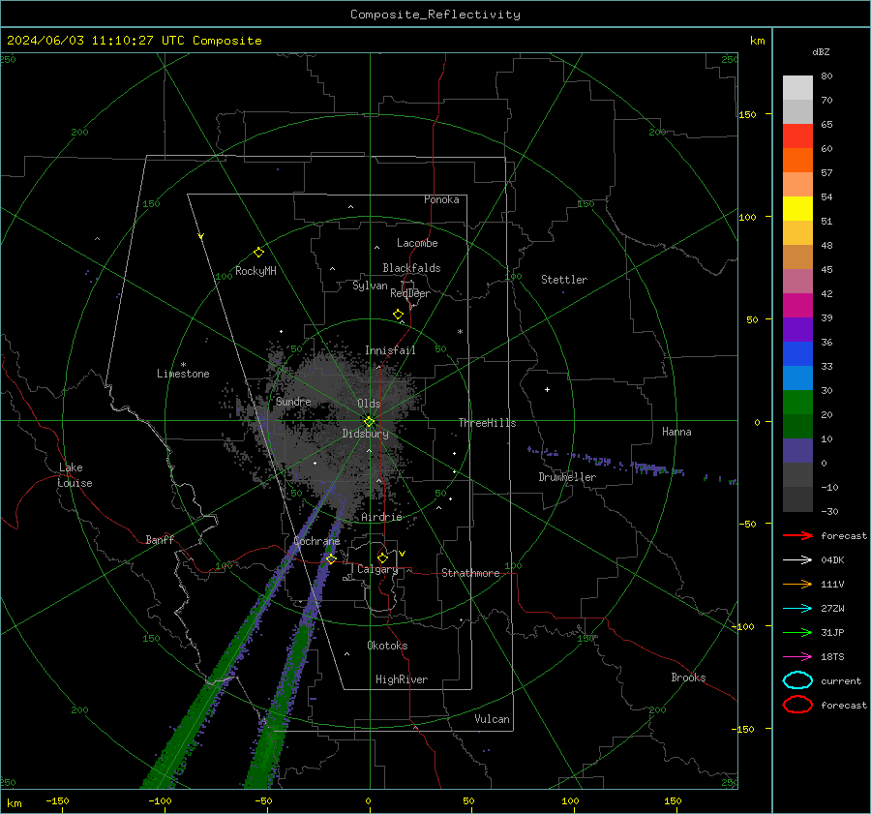Click the Lake Louise label

point(75,475)
